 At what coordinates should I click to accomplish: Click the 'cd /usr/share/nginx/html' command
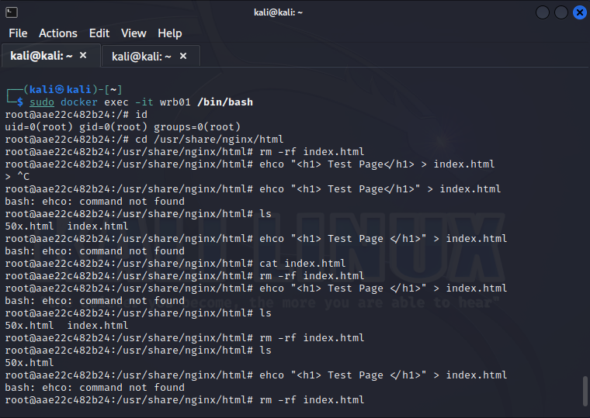(x=210, y=140)
